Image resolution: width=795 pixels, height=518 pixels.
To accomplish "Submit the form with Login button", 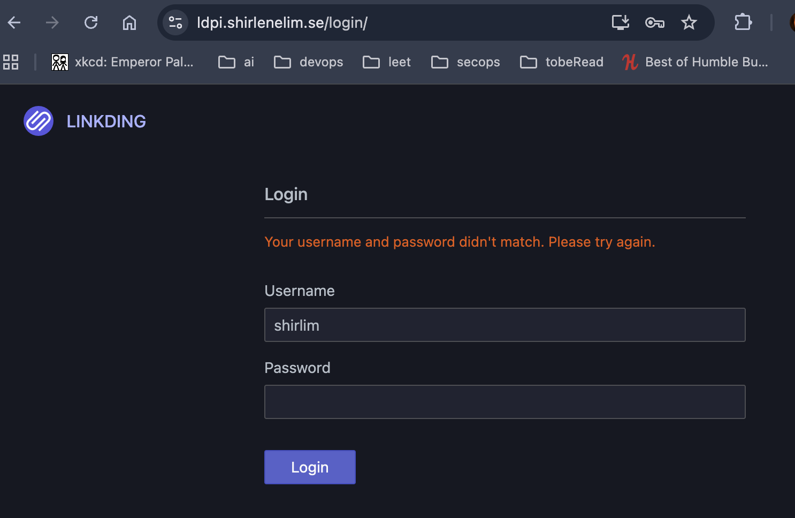I will coord(310,467).
